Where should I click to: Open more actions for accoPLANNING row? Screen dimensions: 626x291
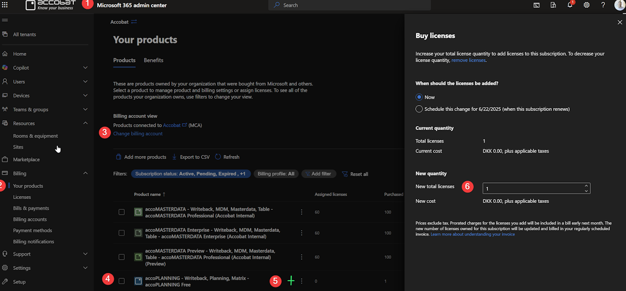pyautogui.click(x=302, y=281)
